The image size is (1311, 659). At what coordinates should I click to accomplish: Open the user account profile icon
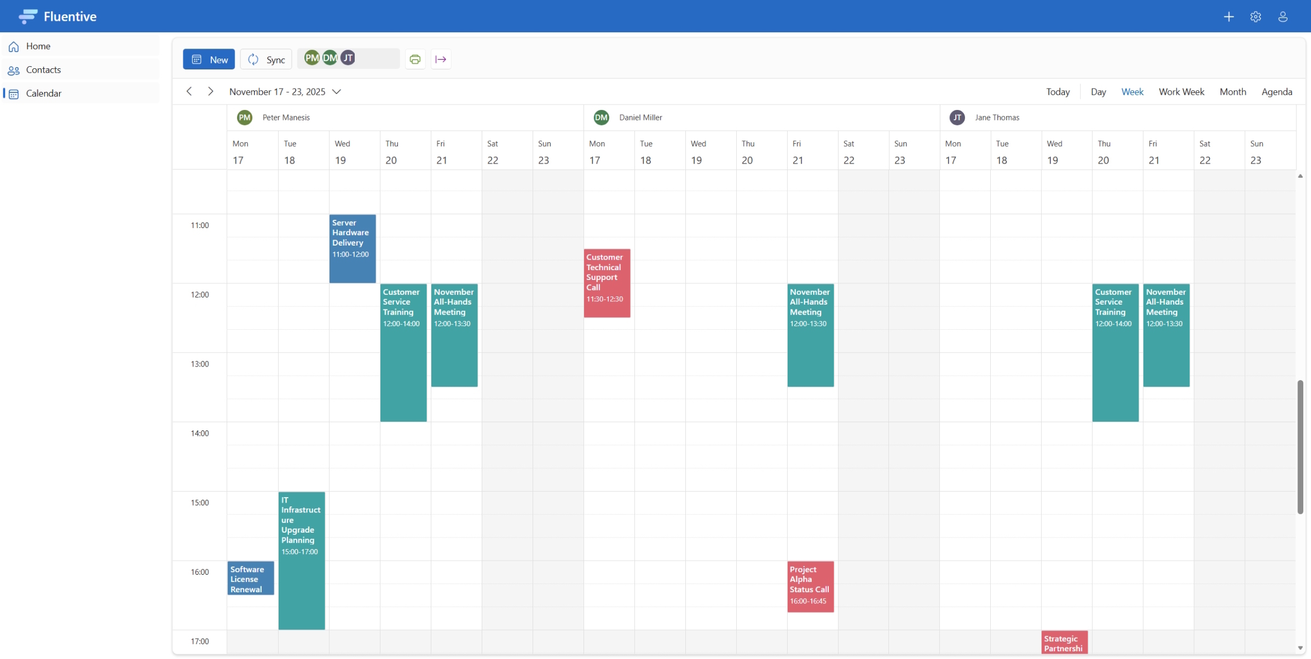click(1283, 16)
